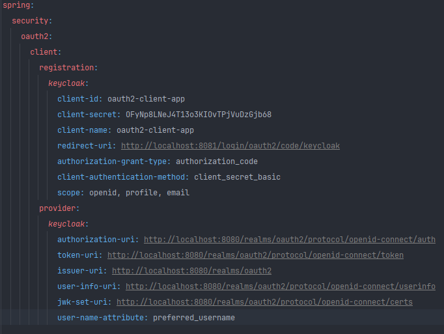Screen dimensions: 444x334
Task: Open the openid-connect/certs link
Action: [x=264, y=302]
